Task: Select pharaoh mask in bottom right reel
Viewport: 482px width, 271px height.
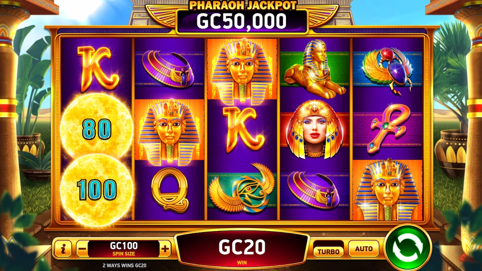Action: pos(387,190)
